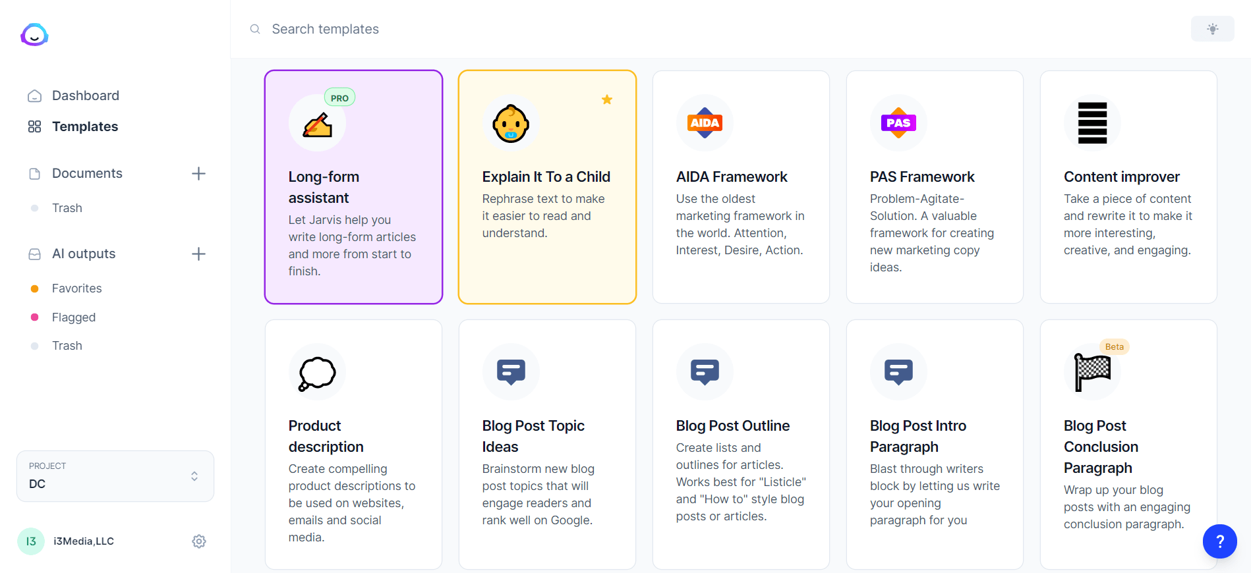Viewport: 1251px width, 573px height.
Task: Open the Blog Post Conclusion Paragraph title
Action: click(1101, 447)
